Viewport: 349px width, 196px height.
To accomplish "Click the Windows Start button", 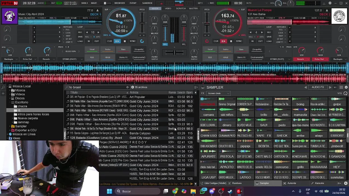I will point(109,191).
